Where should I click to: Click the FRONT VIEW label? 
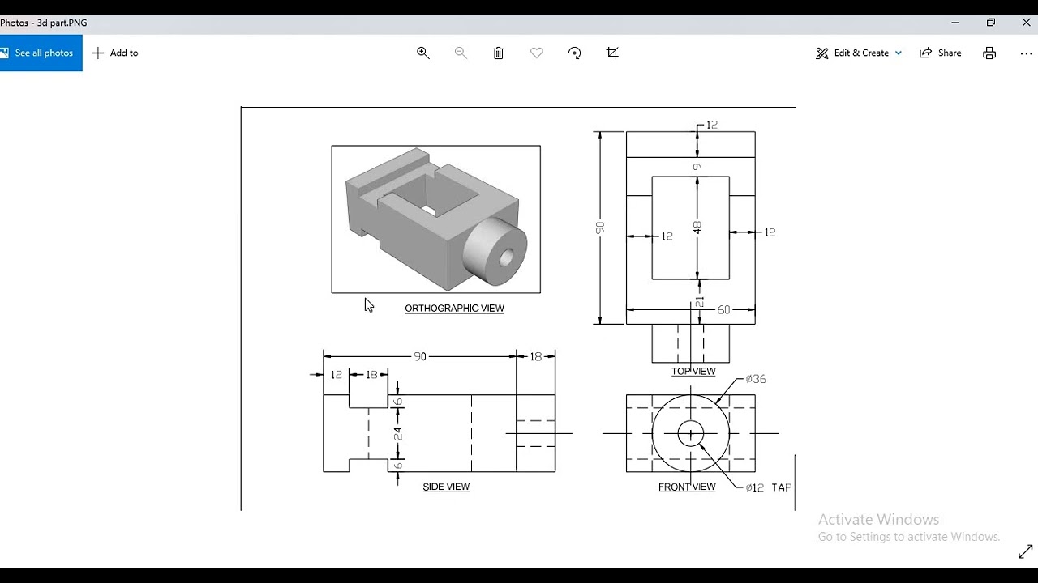687,487
